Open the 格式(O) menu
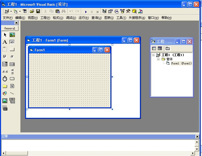202x156 pixels. (x=58, y=18)
